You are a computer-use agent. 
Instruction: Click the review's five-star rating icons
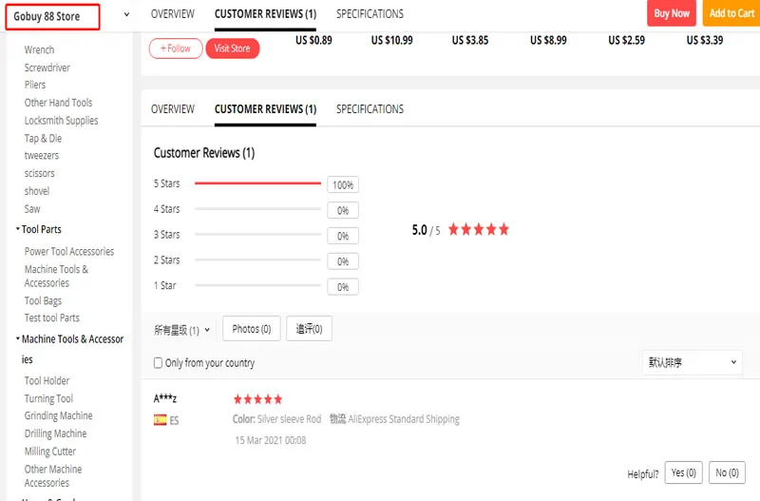point(257,399)
